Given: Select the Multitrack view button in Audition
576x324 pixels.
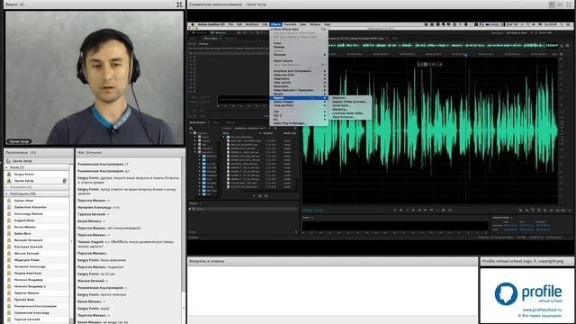Looking at the screenshot, I should point(219,32).
